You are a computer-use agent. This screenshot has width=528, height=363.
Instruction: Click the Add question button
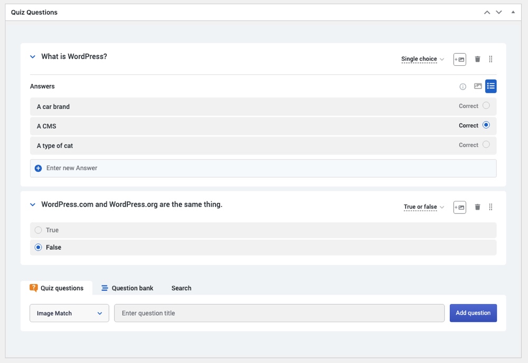pyautogui.click(x=473, y=313)
